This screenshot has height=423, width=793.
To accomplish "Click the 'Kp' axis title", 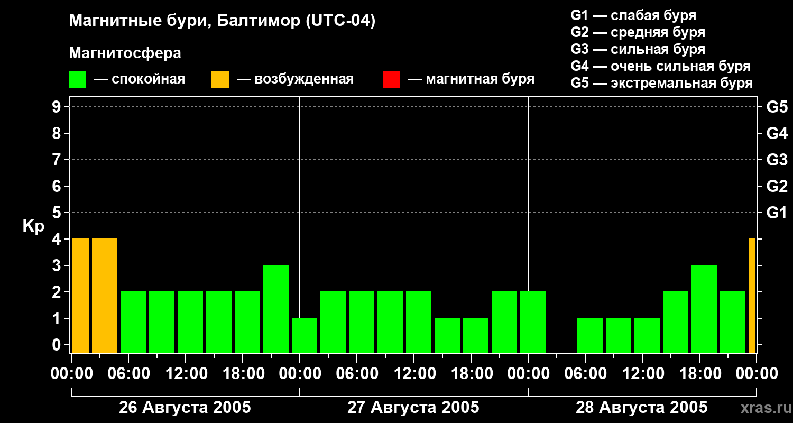I will click(x=33, y=226).
